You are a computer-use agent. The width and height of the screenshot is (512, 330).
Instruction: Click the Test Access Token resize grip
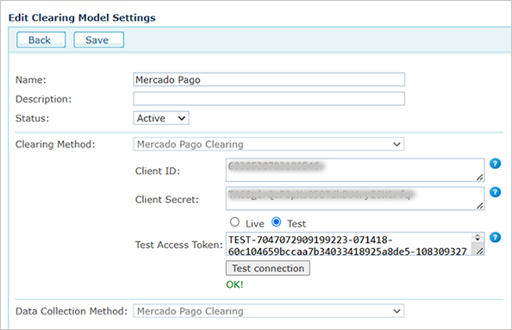479,251
